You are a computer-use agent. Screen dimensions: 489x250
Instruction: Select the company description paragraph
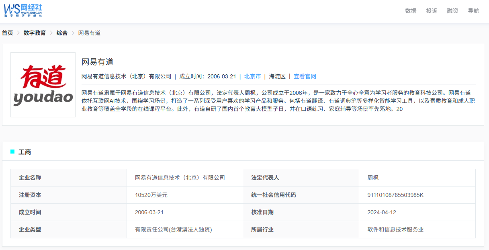point(278,100)
